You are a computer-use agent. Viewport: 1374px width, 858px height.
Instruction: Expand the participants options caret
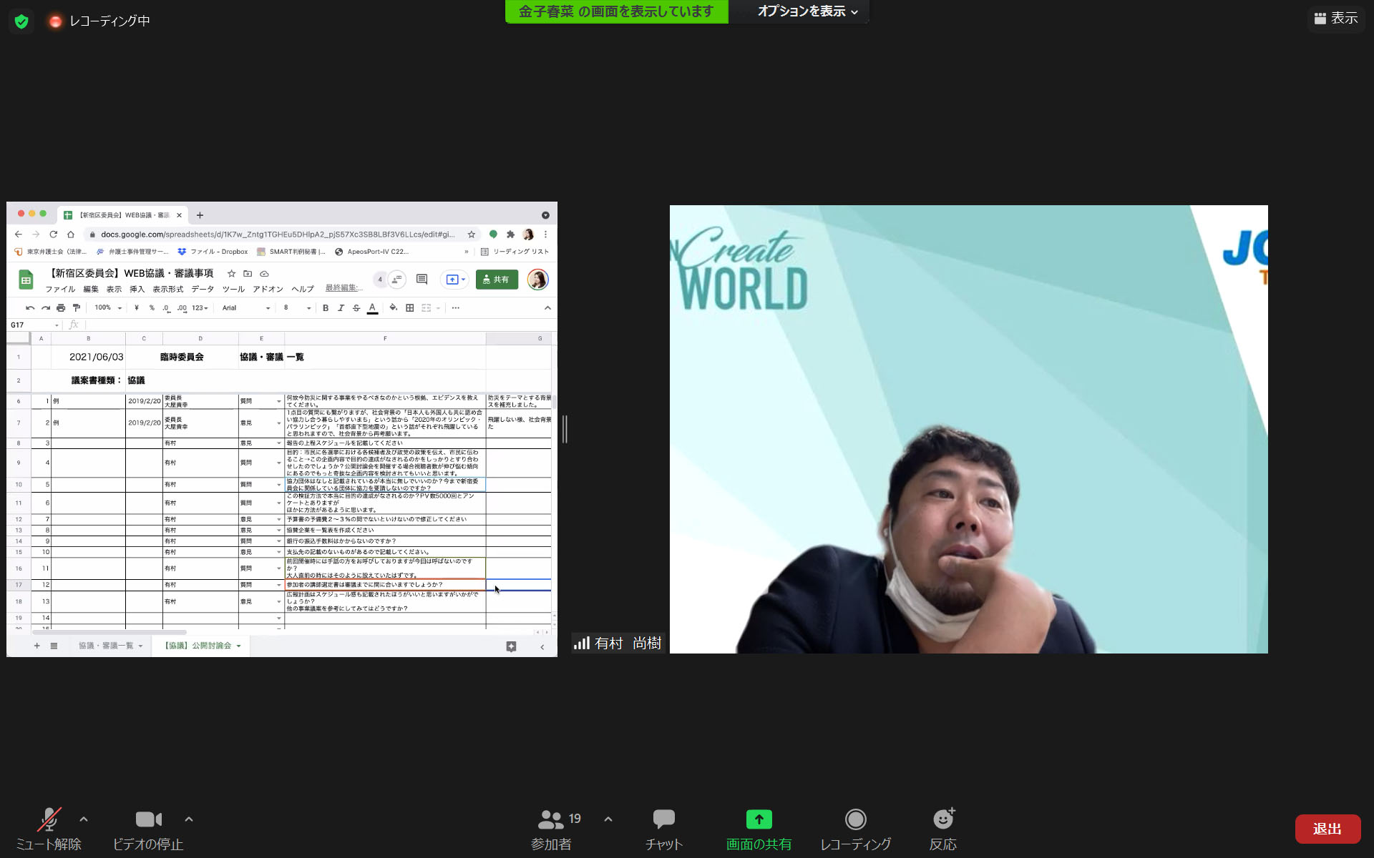click(x=608, y=819)
